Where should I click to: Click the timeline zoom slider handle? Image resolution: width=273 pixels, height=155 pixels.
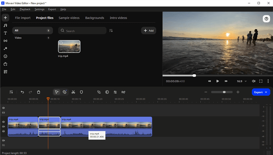tap(224, 92)
